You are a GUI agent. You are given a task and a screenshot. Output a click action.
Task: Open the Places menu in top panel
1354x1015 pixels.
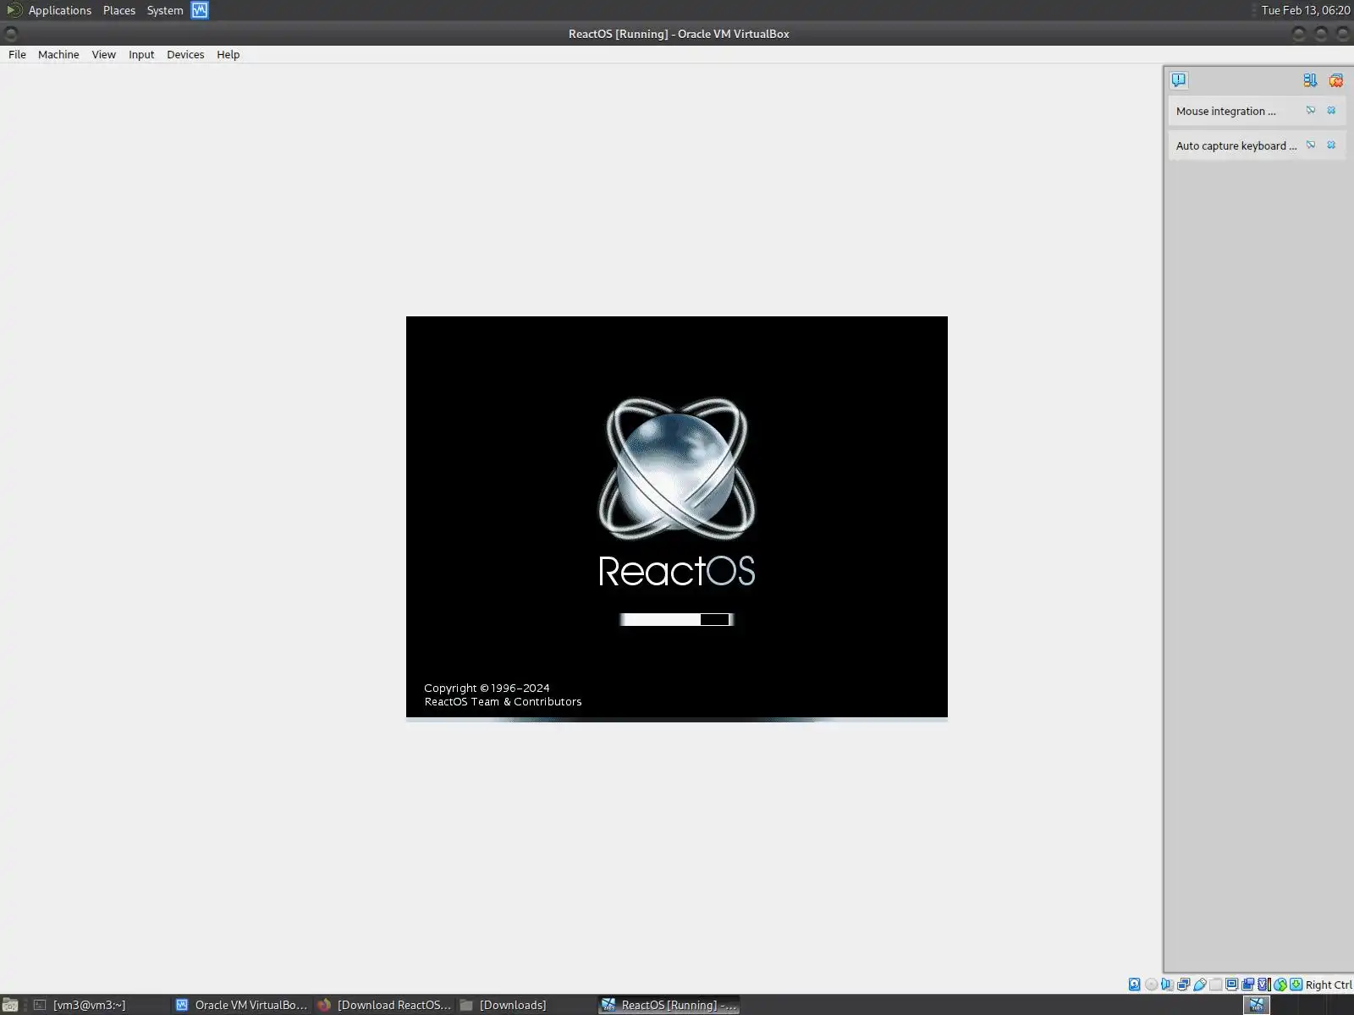point(119,10)
